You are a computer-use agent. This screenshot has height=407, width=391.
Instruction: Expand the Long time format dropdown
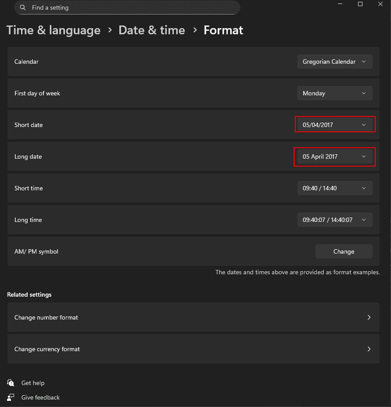(335, 220)
